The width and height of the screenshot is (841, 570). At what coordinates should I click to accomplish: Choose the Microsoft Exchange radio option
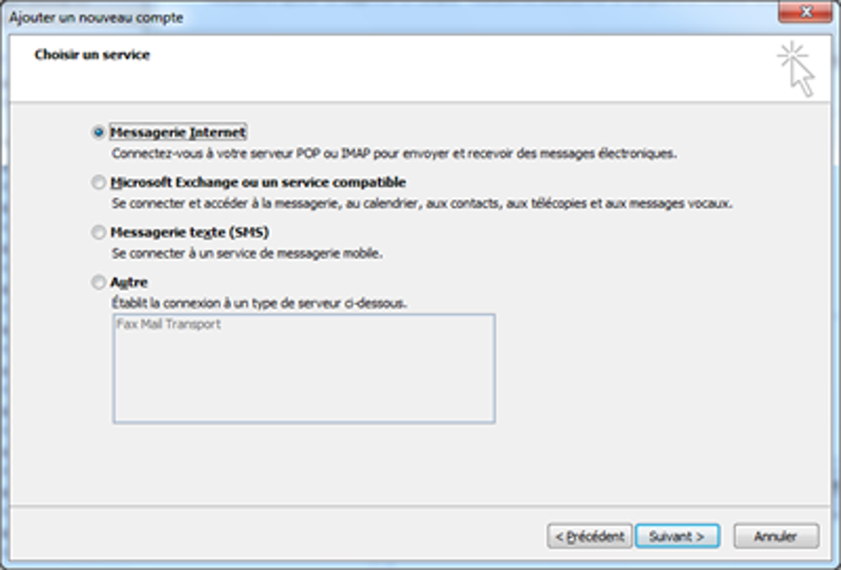99,182
